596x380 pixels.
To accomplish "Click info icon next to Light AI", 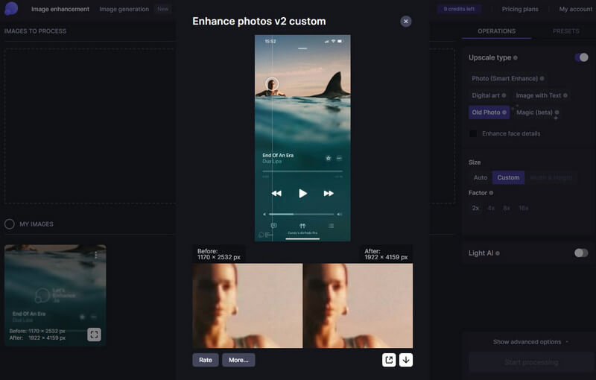I will point(497,253).
